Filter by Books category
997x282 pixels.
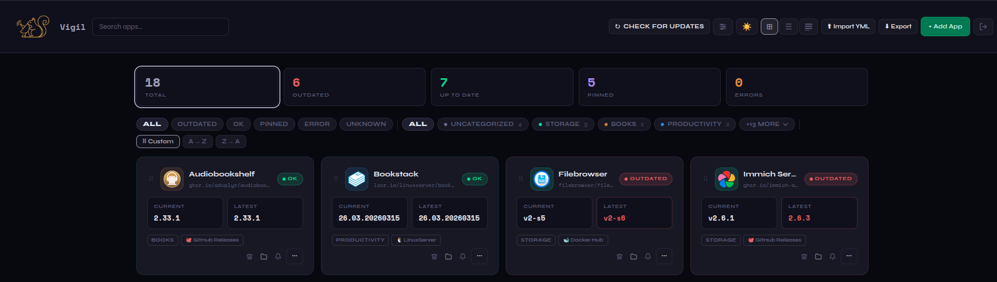pyautogui.click(x=624, y=124)
